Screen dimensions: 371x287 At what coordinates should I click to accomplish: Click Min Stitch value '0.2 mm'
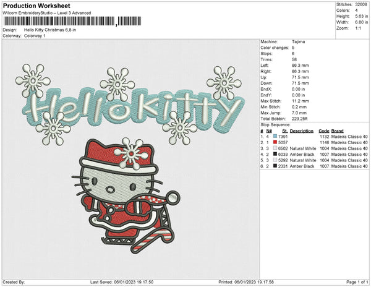pos(299,107)
